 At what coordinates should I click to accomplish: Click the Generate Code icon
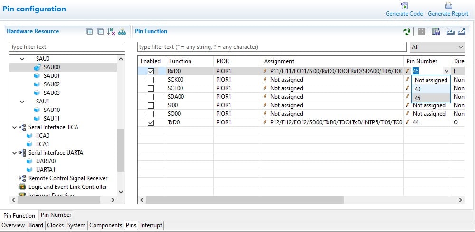[404, 6]
